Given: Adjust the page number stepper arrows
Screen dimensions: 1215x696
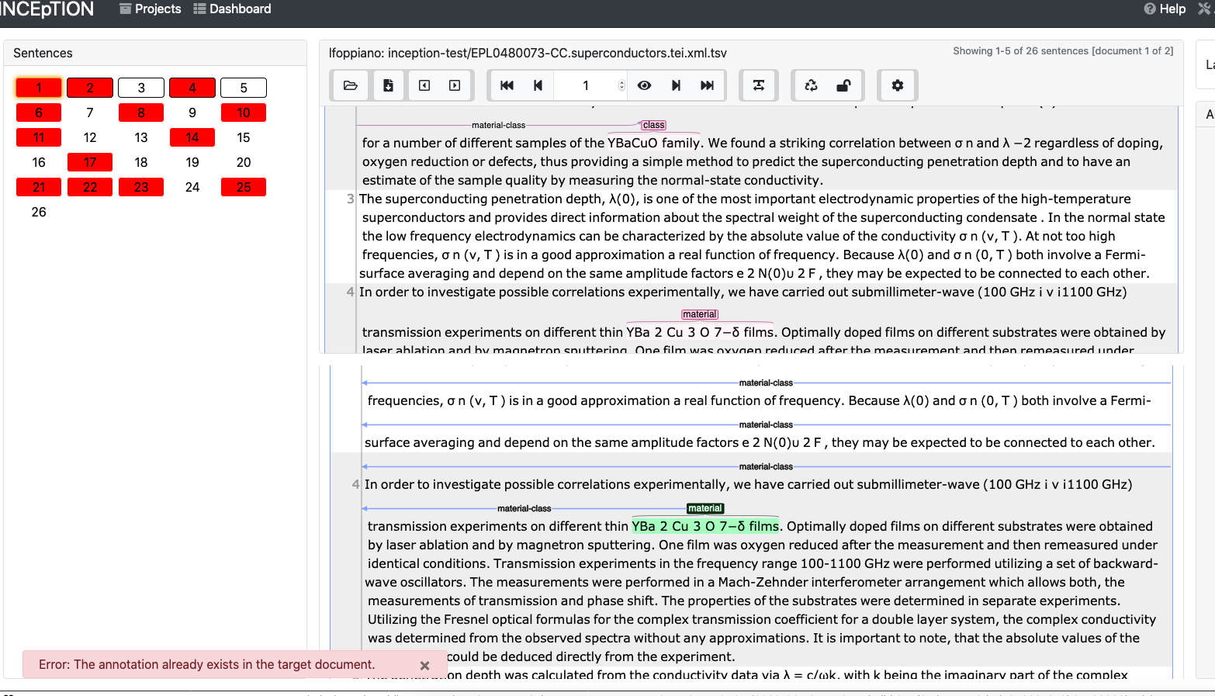Looking at the screenshot, I should 621,85.
